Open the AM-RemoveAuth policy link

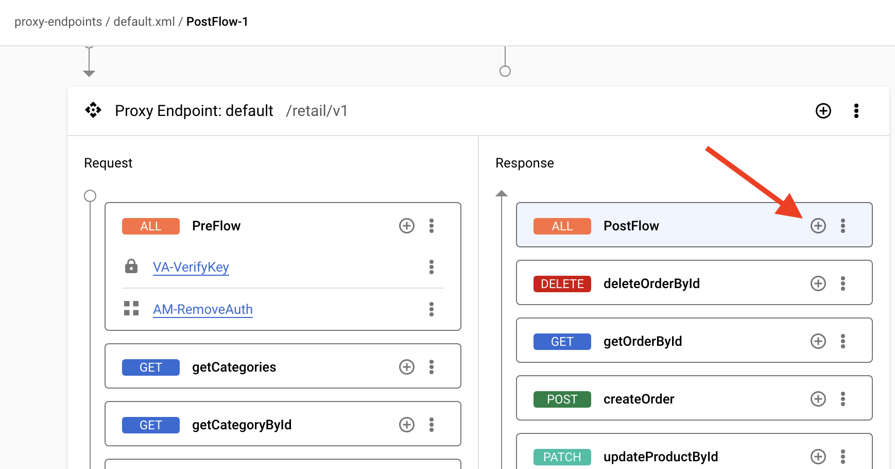[x=203, y=309]
